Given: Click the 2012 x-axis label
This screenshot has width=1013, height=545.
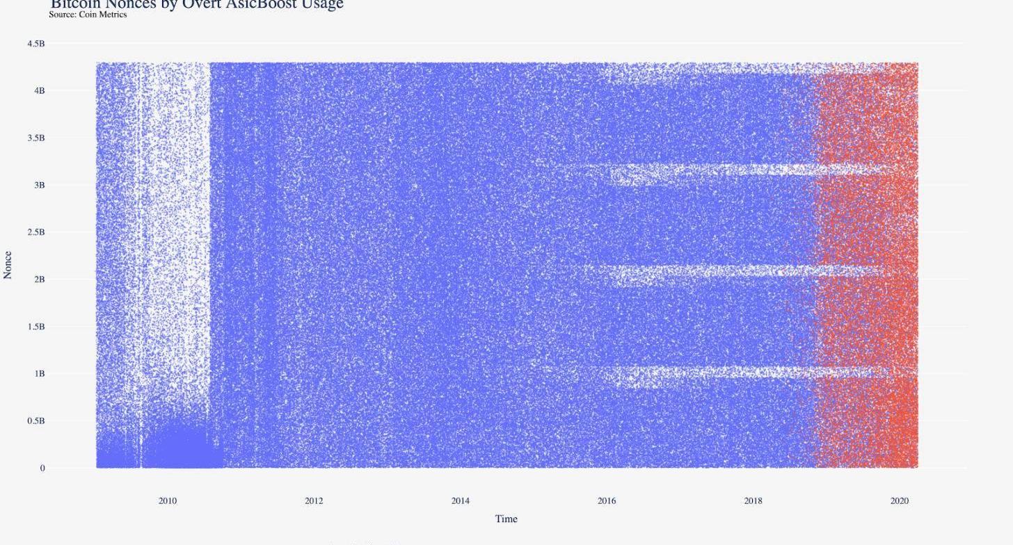Looking at the screenshot, I should point(314,501).
